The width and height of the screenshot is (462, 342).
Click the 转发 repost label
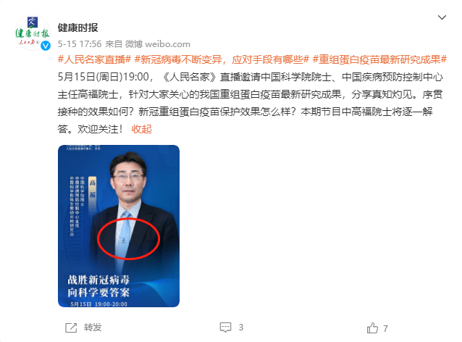93,328
